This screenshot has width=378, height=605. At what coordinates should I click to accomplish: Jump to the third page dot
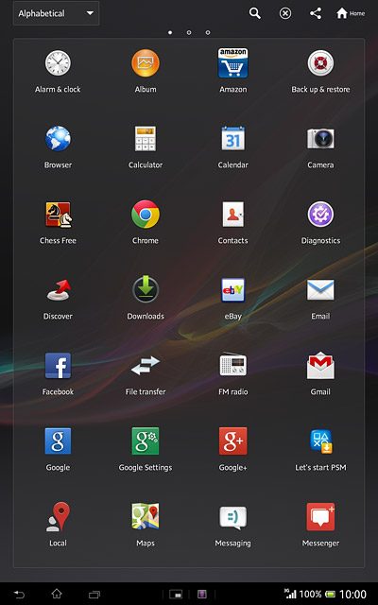pos(208,32)
